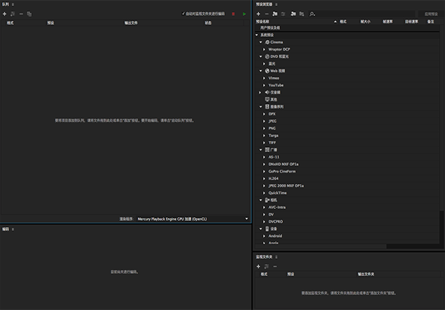Screen dimensions: 445x310
Task: Sort presets by the 预设名称 column header
Action: click(x=262, y=22)
